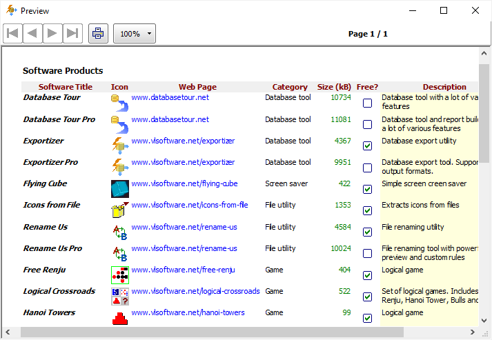Click the Print icon in toolbar
492x340 pixels.
pyautogui.click(x=98, y=33)
